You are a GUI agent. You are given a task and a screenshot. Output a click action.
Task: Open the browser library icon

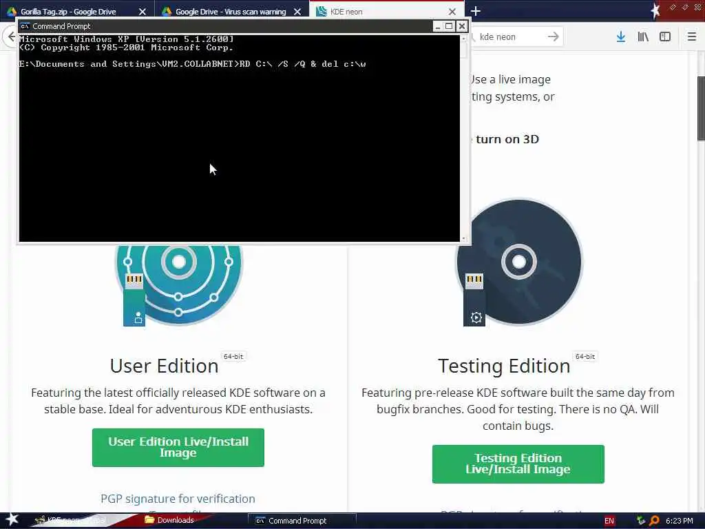[x=643, y=37]
